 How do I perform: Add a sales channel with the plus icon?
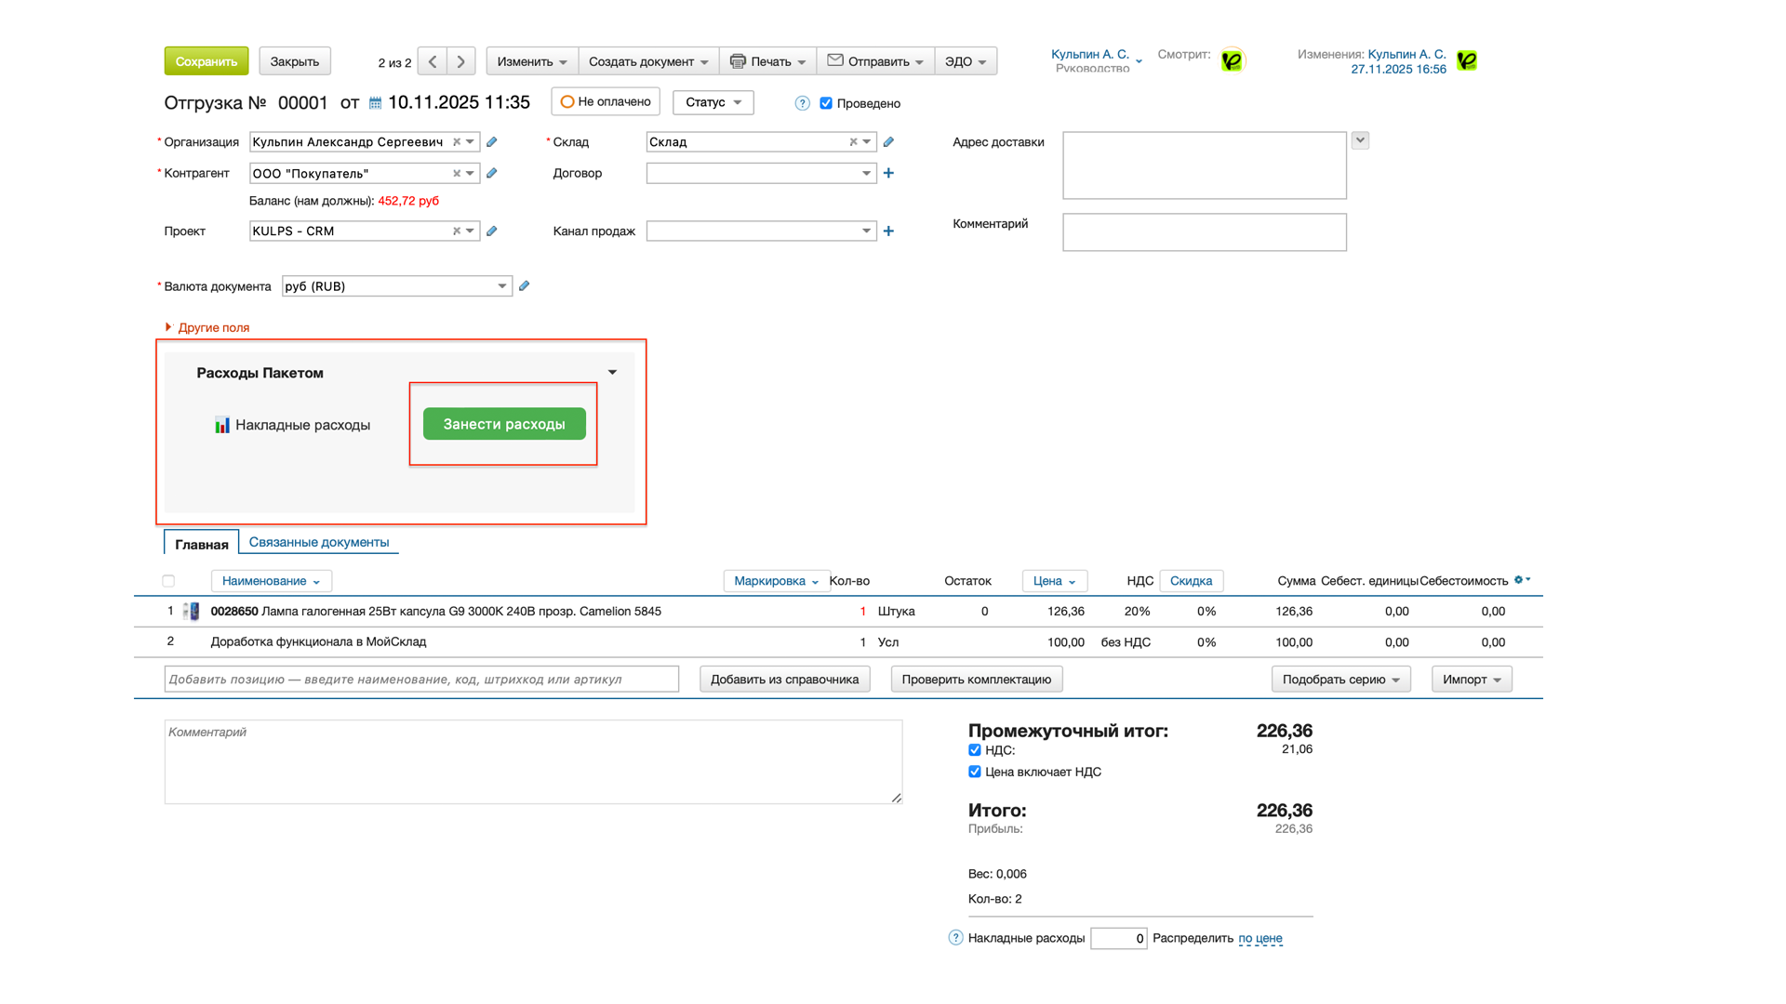click(x=888, y=231)
